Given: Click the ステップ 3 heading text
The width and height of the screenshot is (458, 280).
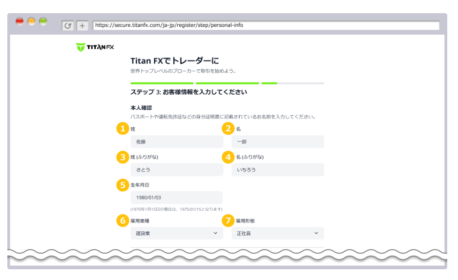Looking at the screenshot, I should (x=188, y=92).
